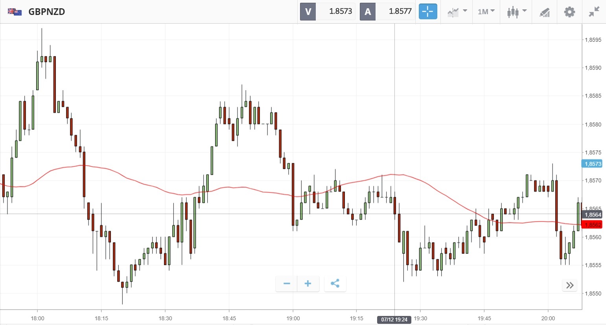The image size is (606, 325).
Task: Zoom in using the plus button
Action: point(308,284)
